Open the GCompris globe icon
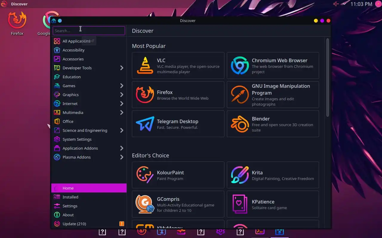The height and width of the screenshot is (238, 382). click(x=145, y=204)
